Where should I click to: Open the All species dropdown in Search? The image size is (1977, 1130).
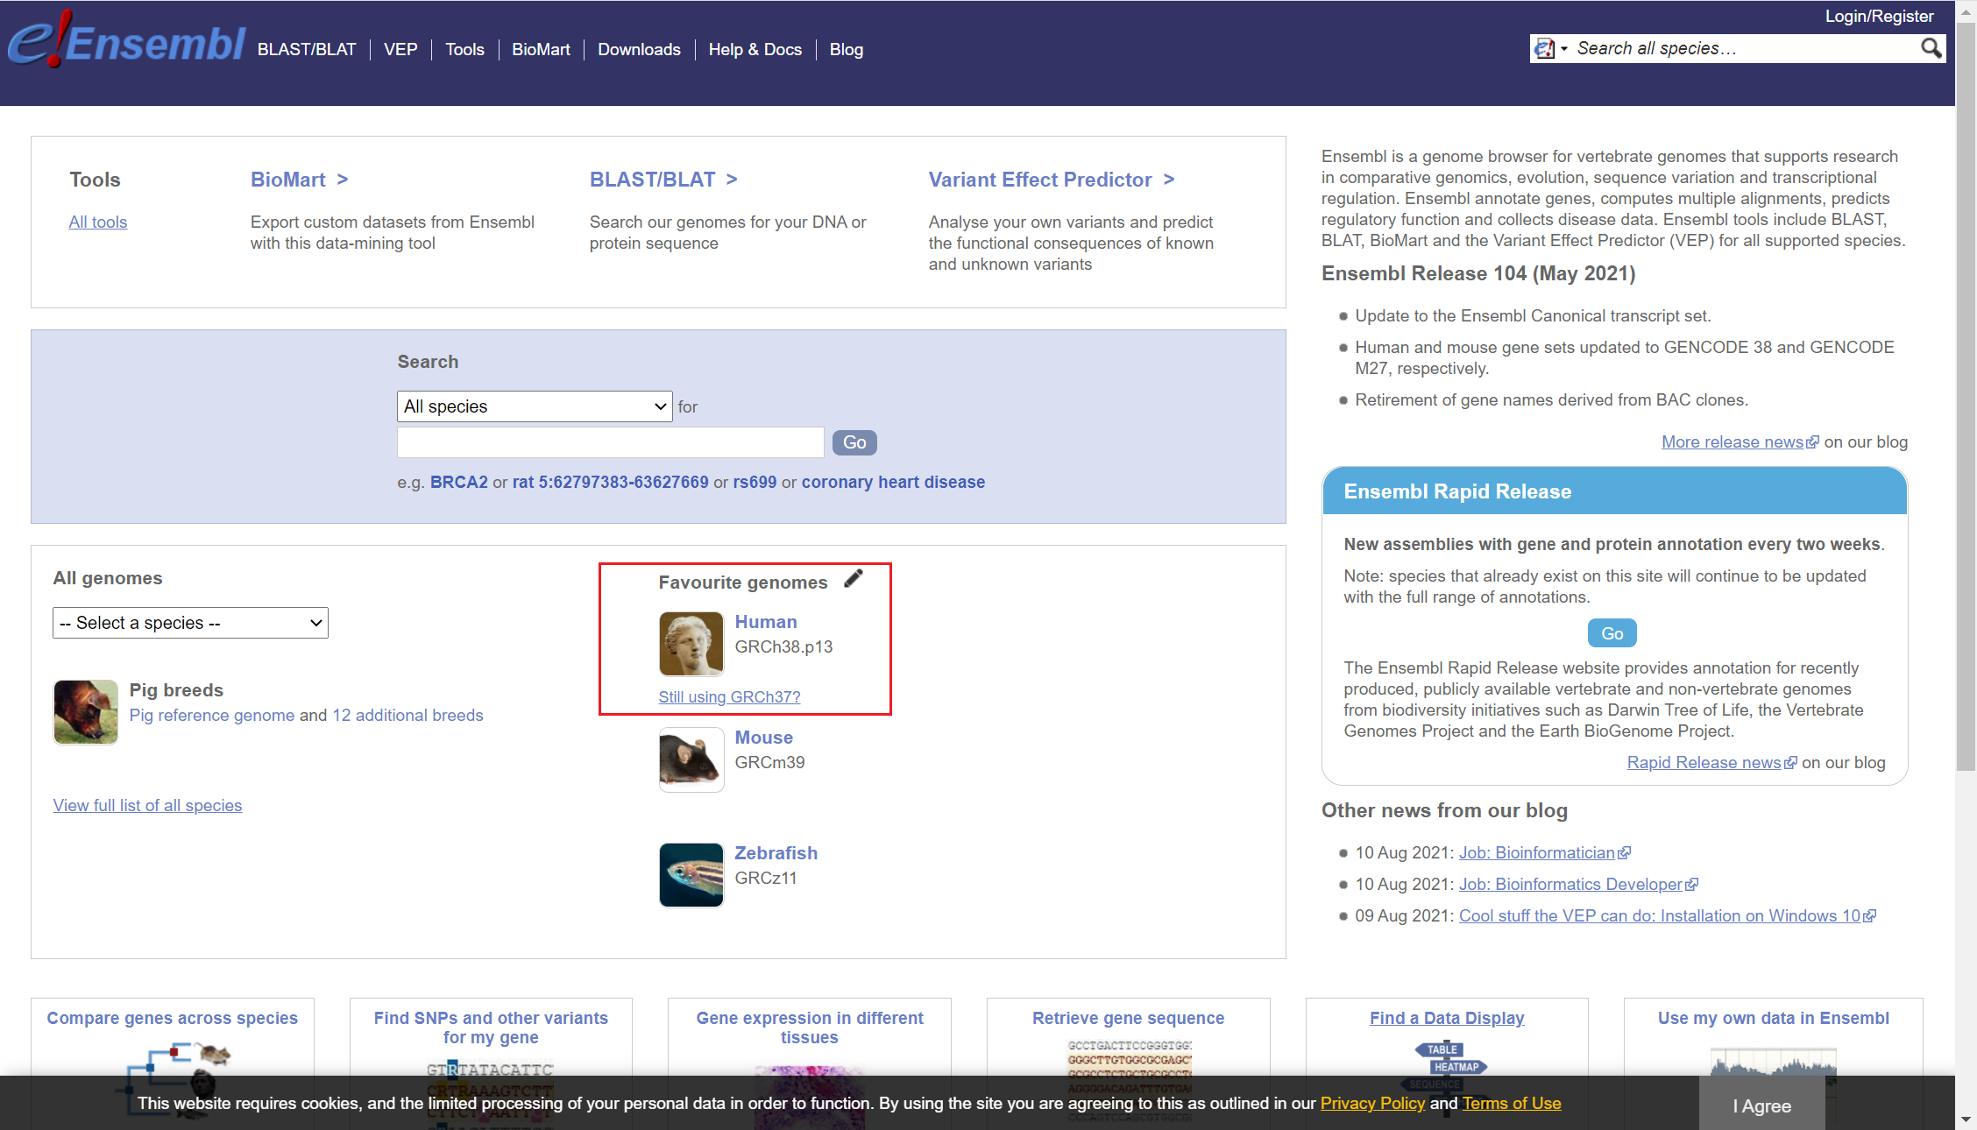pyautogui.click(x=535, y=406)
